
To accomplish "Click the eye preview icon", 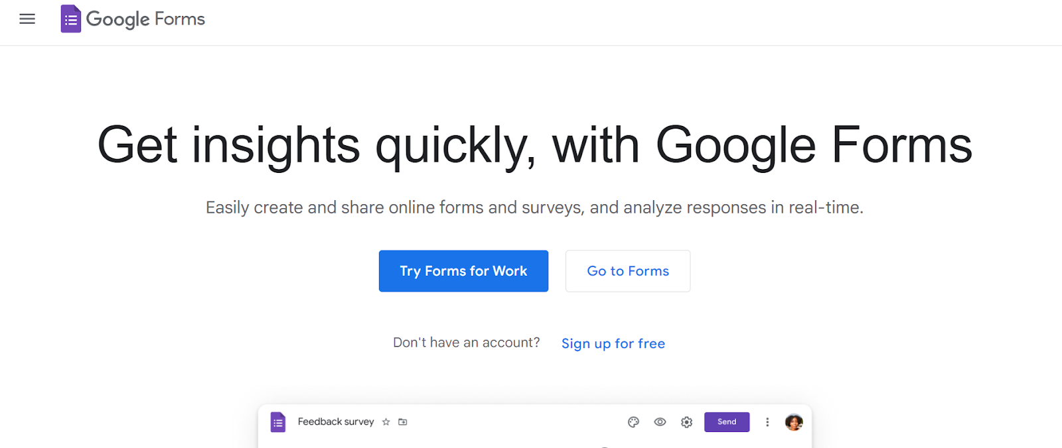I will click(x=660, y=422).
